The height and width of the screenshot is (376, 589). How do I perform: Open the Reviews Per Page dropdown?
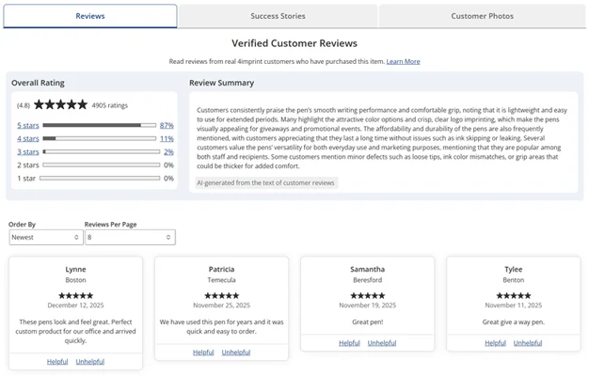pos(130,238)
